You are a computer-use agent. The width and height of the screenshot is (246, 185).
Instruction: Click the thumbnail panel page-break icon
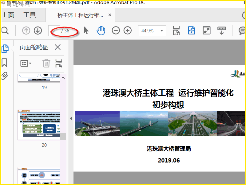pyautogui.click(x=59, y=64)
